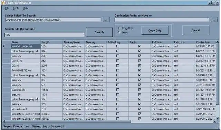Sort by the Name column header
The height and width of the screenshot is (130, 221).
coord(26,42)
